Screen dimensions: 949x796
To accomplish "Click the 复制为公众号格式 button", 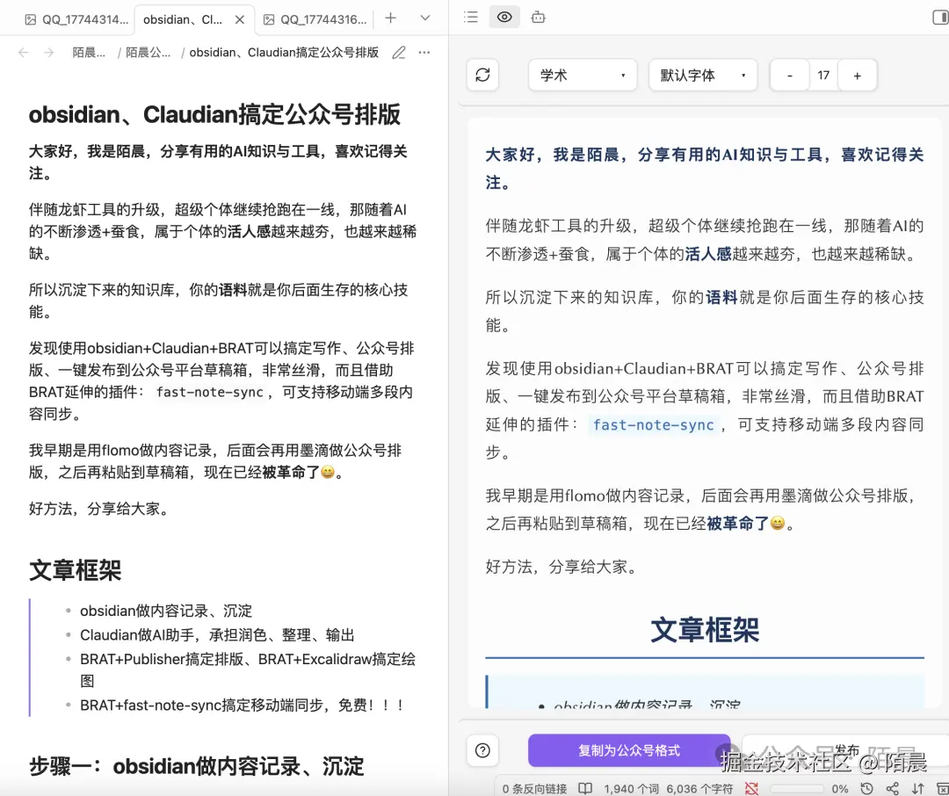I will (x=629, y=751).
